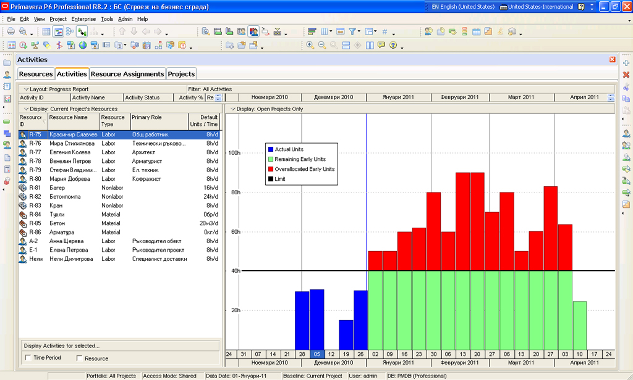This screenshot has width=633, height=380.
Task: Click the Bars formatting icon
Action: click(x=312, y=31)
